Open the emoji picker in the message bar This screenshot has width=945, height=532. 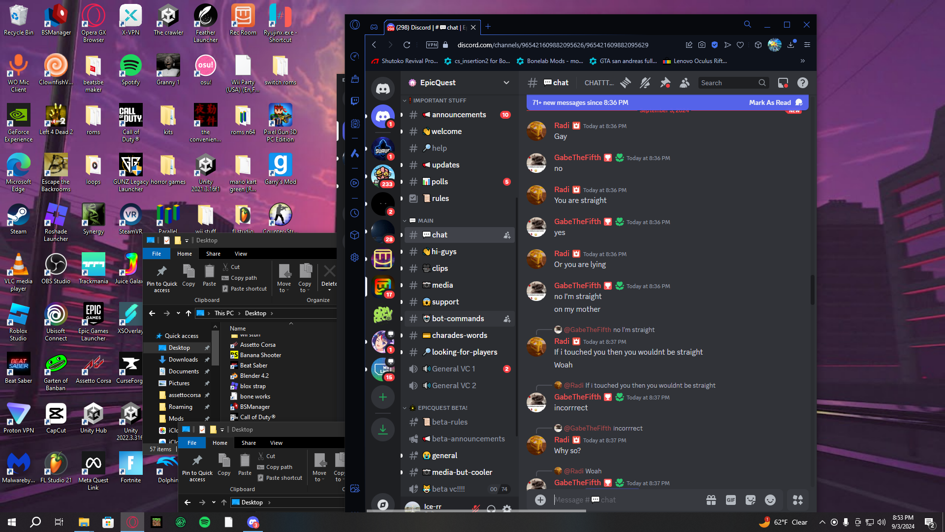click(770, 500)
